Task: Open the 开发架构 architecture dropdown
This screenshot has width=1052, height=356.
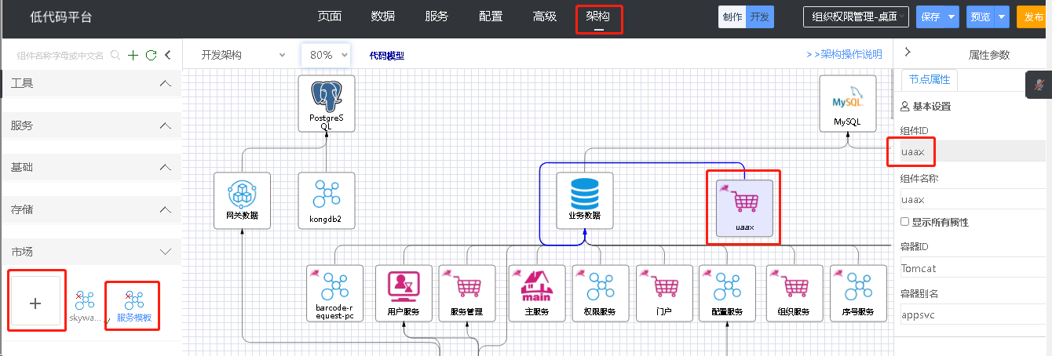Action: [x=243, y=55]
